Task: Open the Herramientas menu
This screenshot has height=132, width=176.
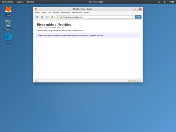Action: (x=77, y=13)
